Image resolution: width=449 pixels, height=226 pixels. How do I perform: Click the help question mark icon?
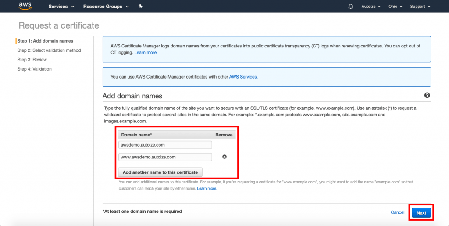[x=427, y=95]
